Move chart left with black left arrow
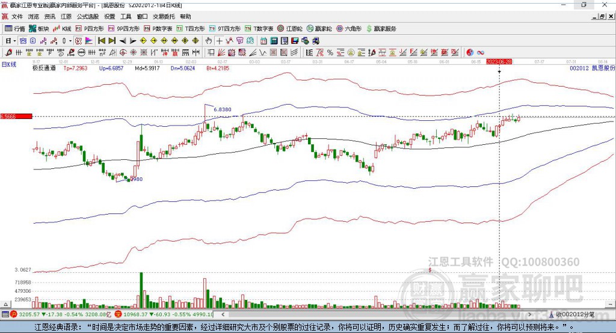The image size is (616, 333). click(x=123, y=41)
